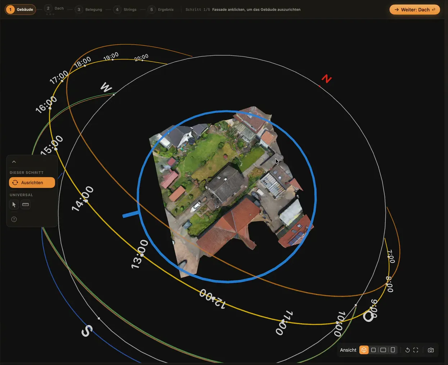This screenshot has width=448, height=365.
Task: Click the 10:00 sun path marker
Action: [339, 324]
